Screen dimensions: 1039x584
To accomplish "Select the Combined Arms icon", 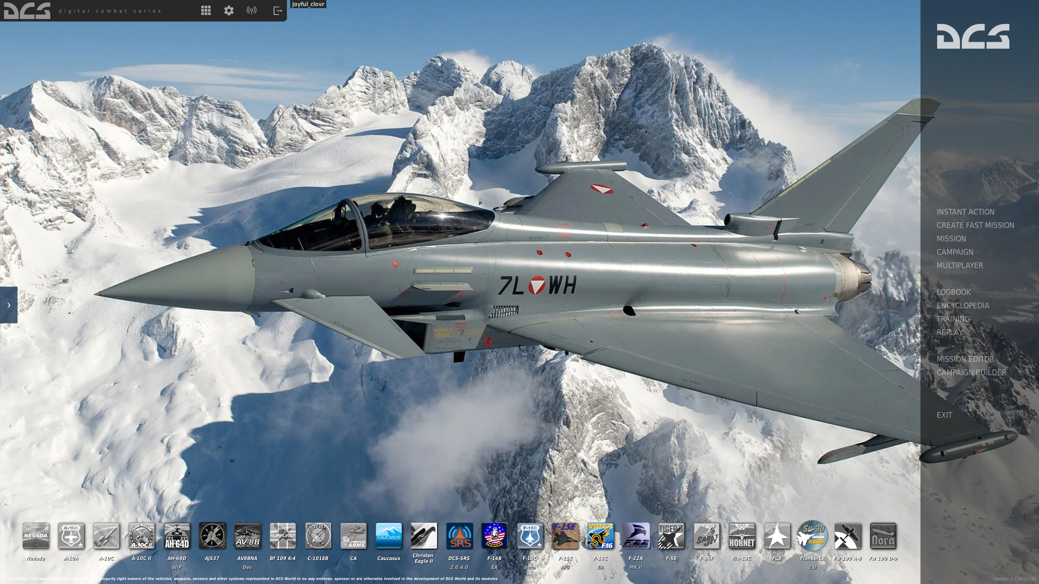I will pyautogui.click(x=354, y=536).
